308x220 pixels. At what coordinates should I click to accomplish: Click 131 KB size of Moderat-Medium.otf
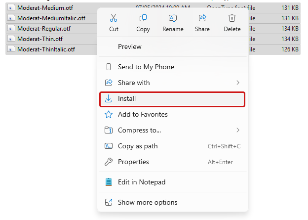[x=290, y=8]
